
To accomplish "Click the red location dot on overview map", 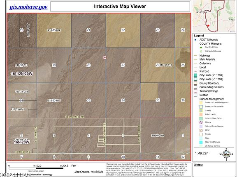I will tap(208, 25).
